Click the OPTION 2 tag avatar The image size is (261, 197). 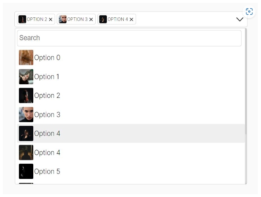[x=22, y=19]
